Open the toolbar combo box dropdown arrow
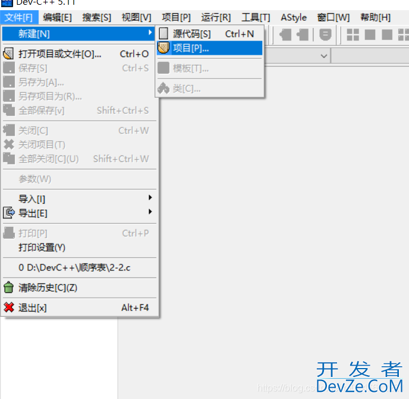This screenshot has width=409, height=399. coord(324,55)
